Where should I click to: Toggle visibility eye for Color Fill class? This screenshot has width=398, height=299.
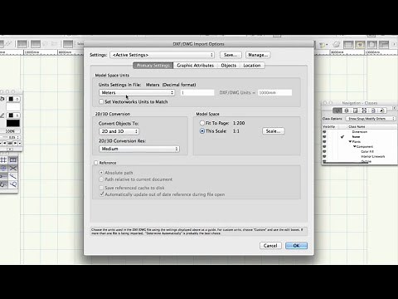click(324, 152)
